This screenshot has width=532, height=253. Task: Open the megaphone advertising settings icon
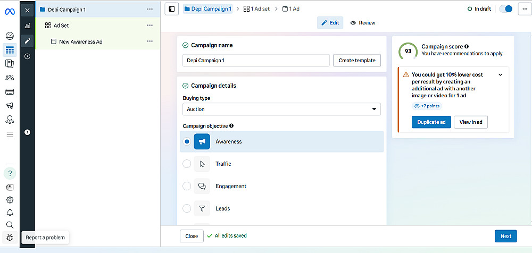[x=10, y=106]
